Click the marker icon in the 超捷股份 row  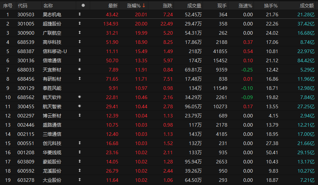tap(80, 23)
